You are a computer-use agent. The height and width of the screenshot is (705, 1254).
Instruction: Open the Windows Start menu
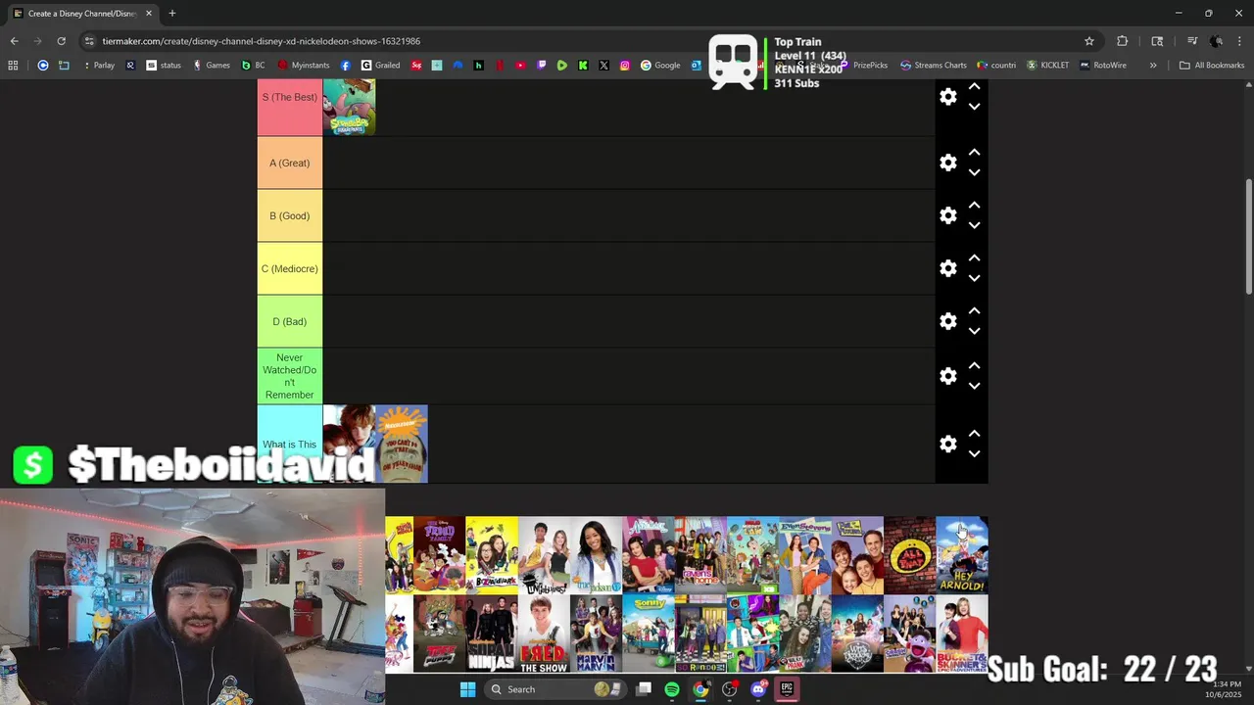(x=467, y=689)
